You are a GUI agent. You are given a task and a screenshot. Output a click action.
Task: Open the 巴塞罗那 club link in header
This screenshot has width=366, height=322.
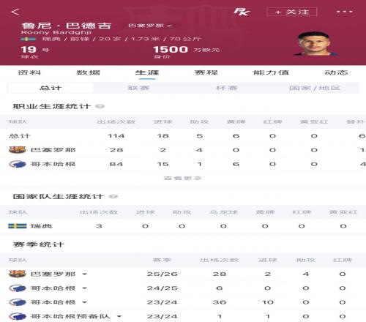click(150, 26)
